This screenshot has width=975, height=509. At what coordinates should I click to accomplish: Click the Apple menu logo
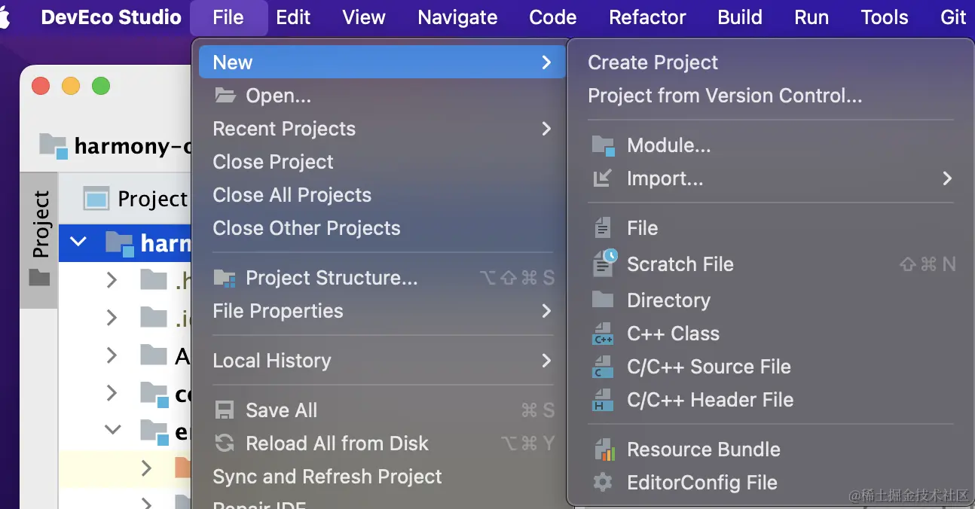[5, 17]
